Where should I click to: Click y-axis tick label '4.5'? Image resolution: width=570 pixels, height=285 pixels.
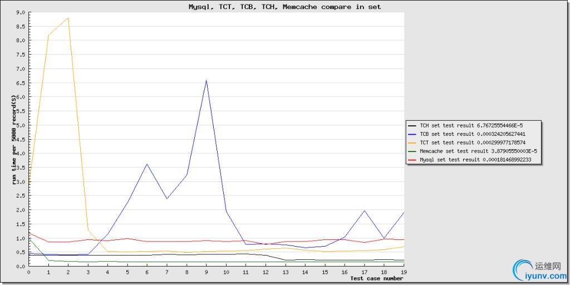point(21,139)
